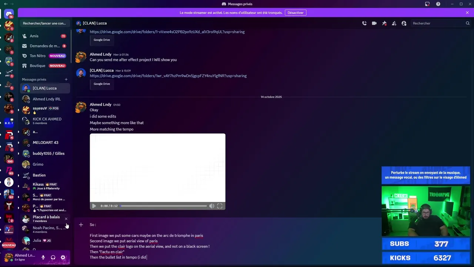Open the first Google Drive folder link
The image size is (474, 267).
click(x=167, y=32)
